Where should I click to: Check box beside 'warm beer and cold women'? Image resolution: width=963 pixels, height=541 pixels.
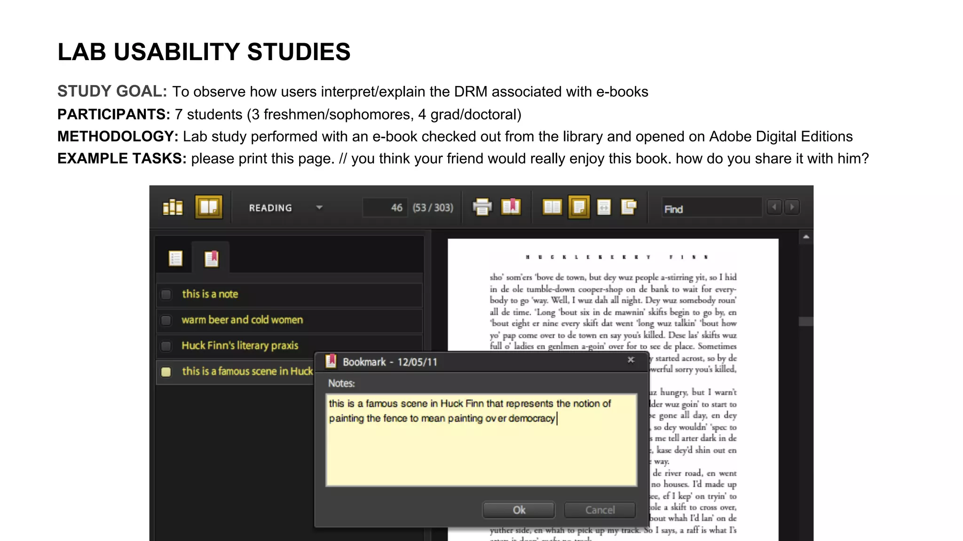166,320
